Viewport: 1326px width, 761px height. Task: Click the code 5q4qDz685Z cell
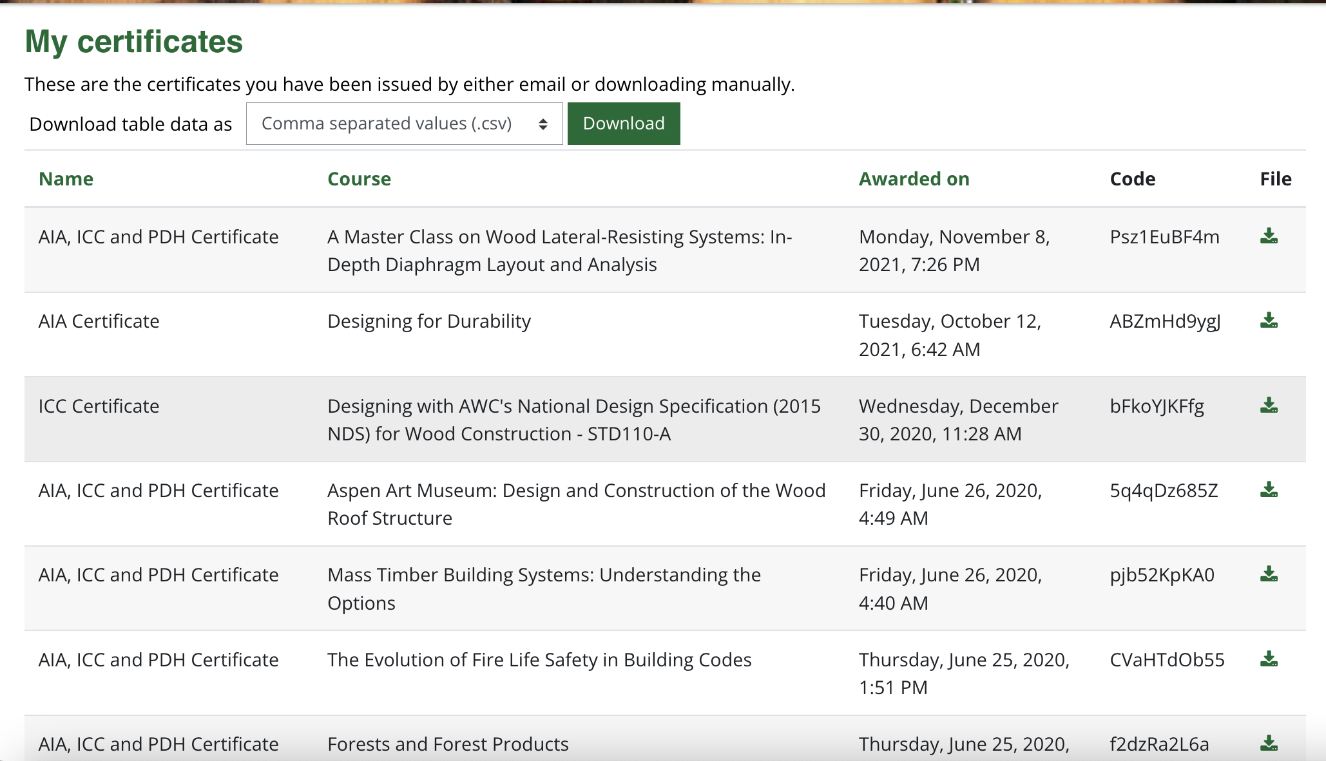click(1164, 491)
